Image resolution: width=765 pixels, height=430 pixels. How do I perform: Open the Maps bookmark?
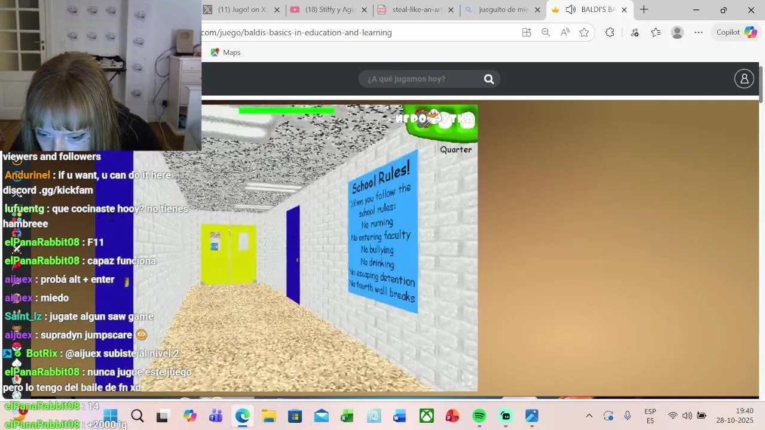point(225,53)
